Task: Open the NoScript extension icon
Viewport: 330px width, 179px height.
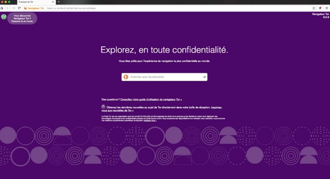Action: point(320,8)
